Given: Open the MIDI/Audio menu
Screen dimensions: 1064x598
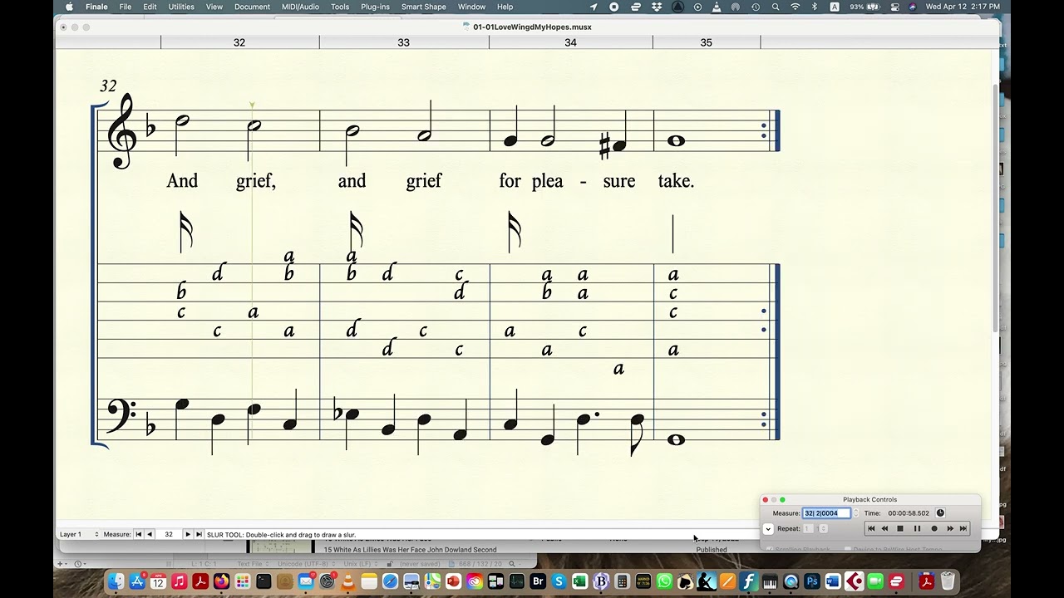Looking at the screenshot, I should point(300,7).
